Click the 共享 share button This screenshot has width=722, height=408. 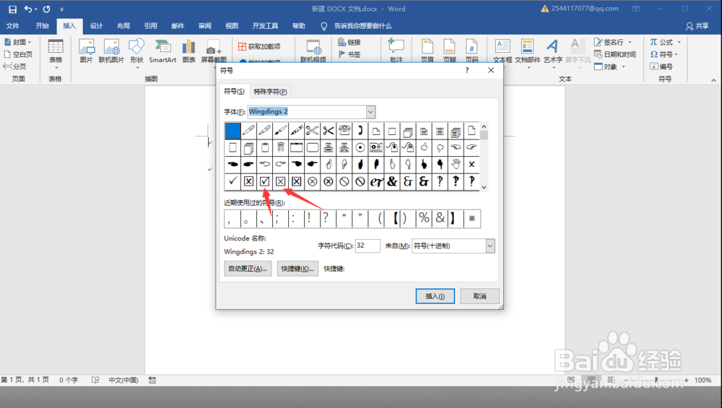(697, 26)
